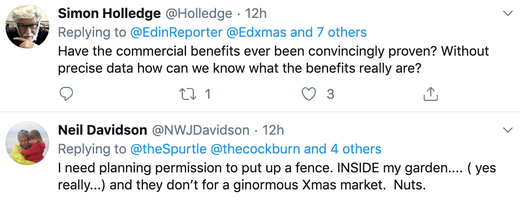Open the @EdinReporter mention link
Image resolution: width=520 pixels, height=202 pixels.
(x=177, y=33)
